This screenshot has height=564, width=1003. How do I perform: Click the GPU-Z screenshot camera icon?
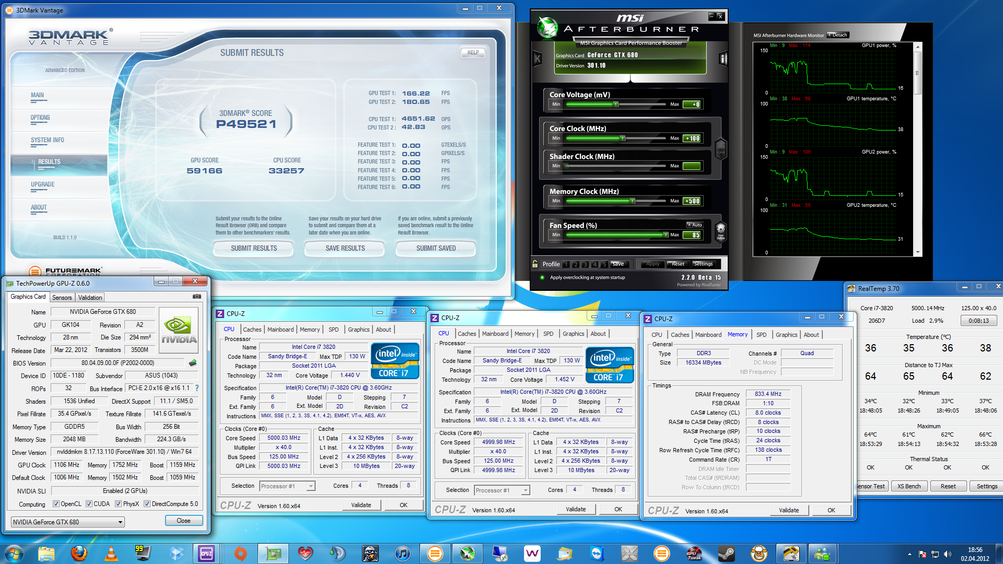pyautogui.click(x=197, y=297)
